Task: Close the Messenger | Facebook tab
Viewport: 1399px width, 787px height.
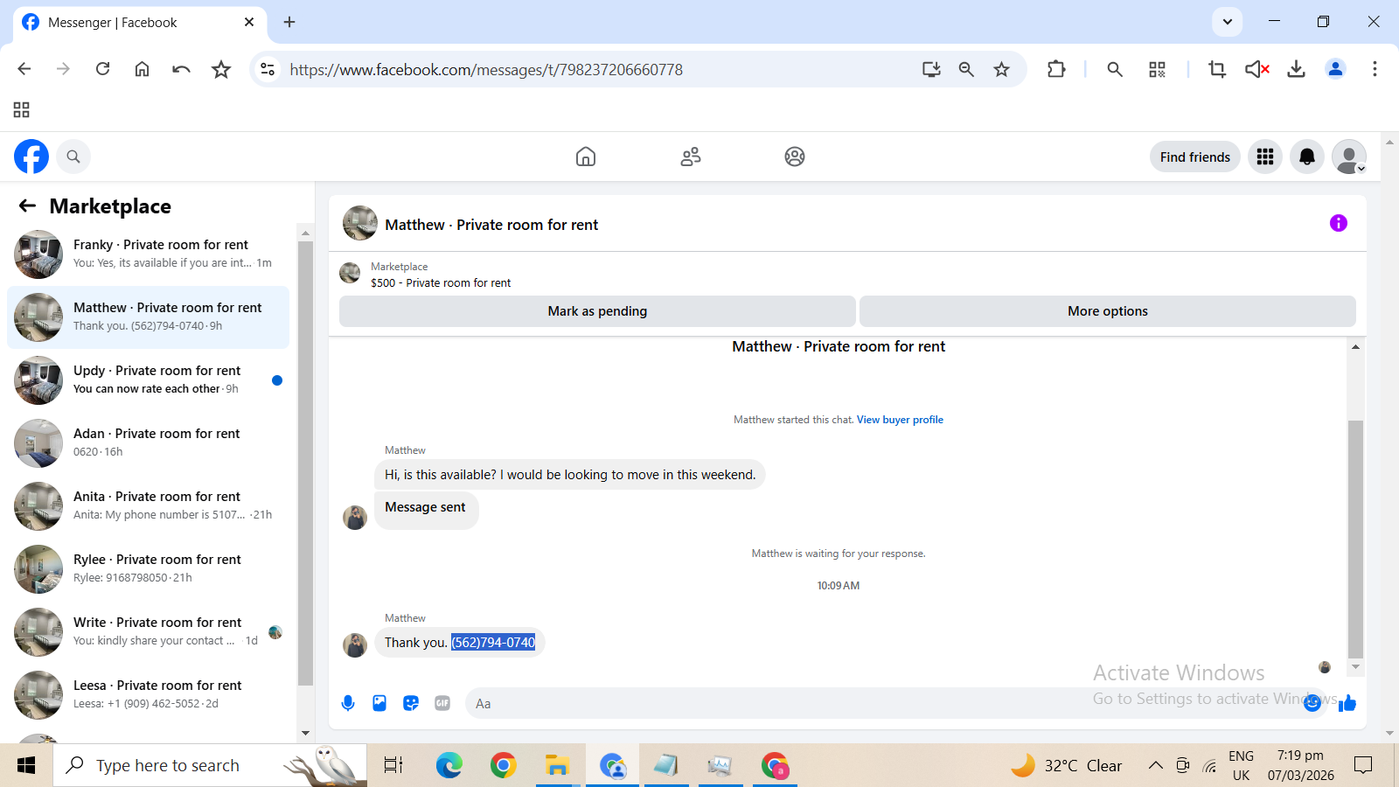Action: point(249,22)
